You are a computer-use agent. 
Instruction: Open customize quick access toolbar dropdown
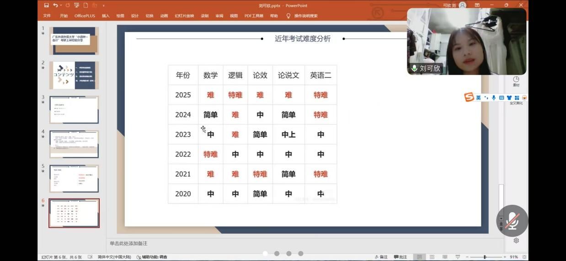point(104,5)
